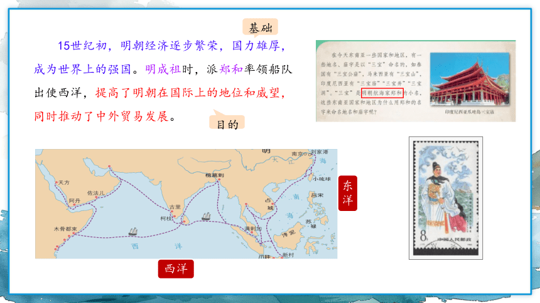Click the phrase 率领船队

coord(268,69)
